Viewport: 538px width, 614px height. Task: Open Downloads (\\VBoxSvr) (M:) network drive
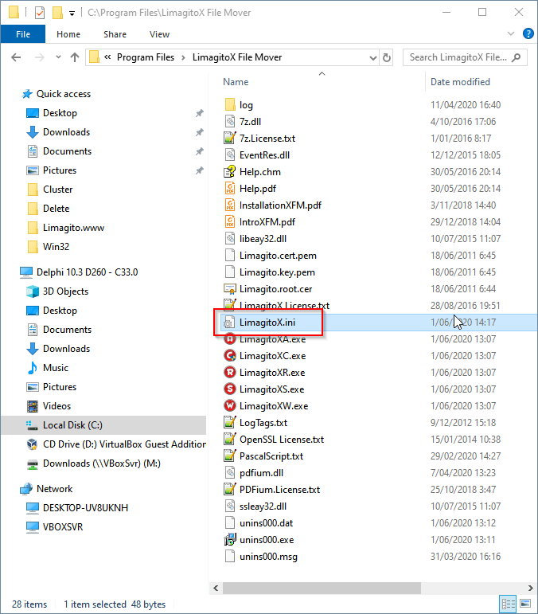[x=101, y=463]
